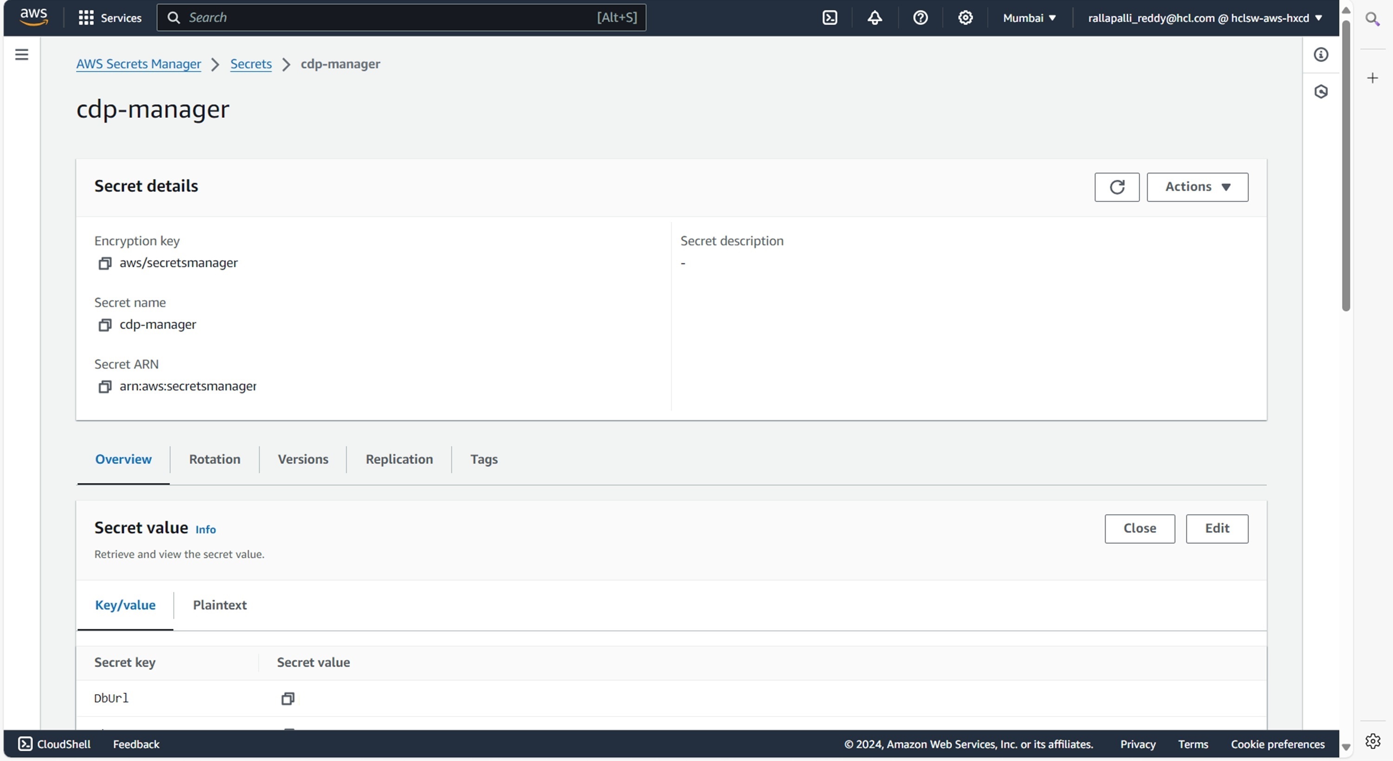
Task: Copy the secret name cdp-manager
Action: (104, 325)
